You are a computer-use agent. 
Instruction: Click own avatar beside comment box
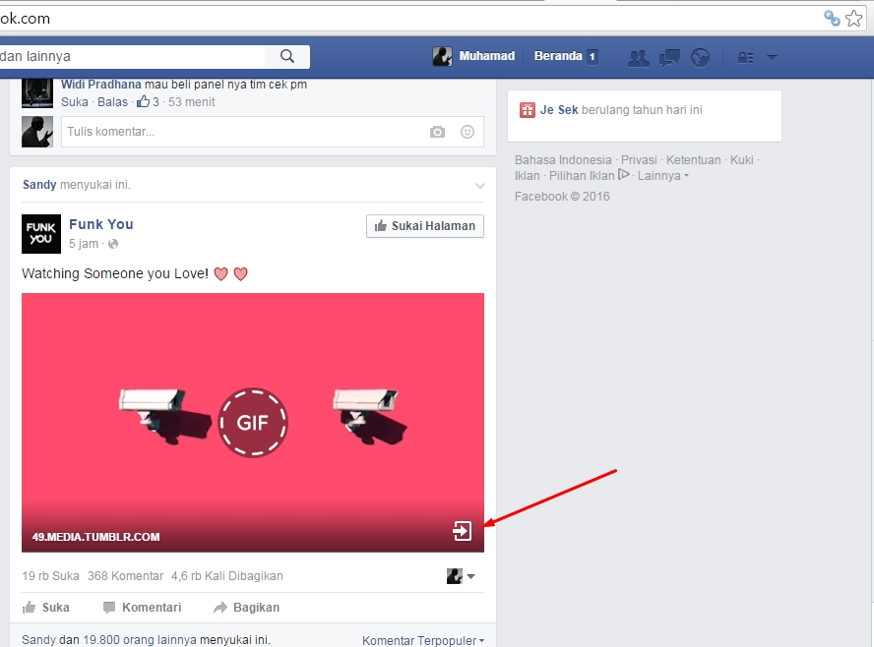[37, 132]
